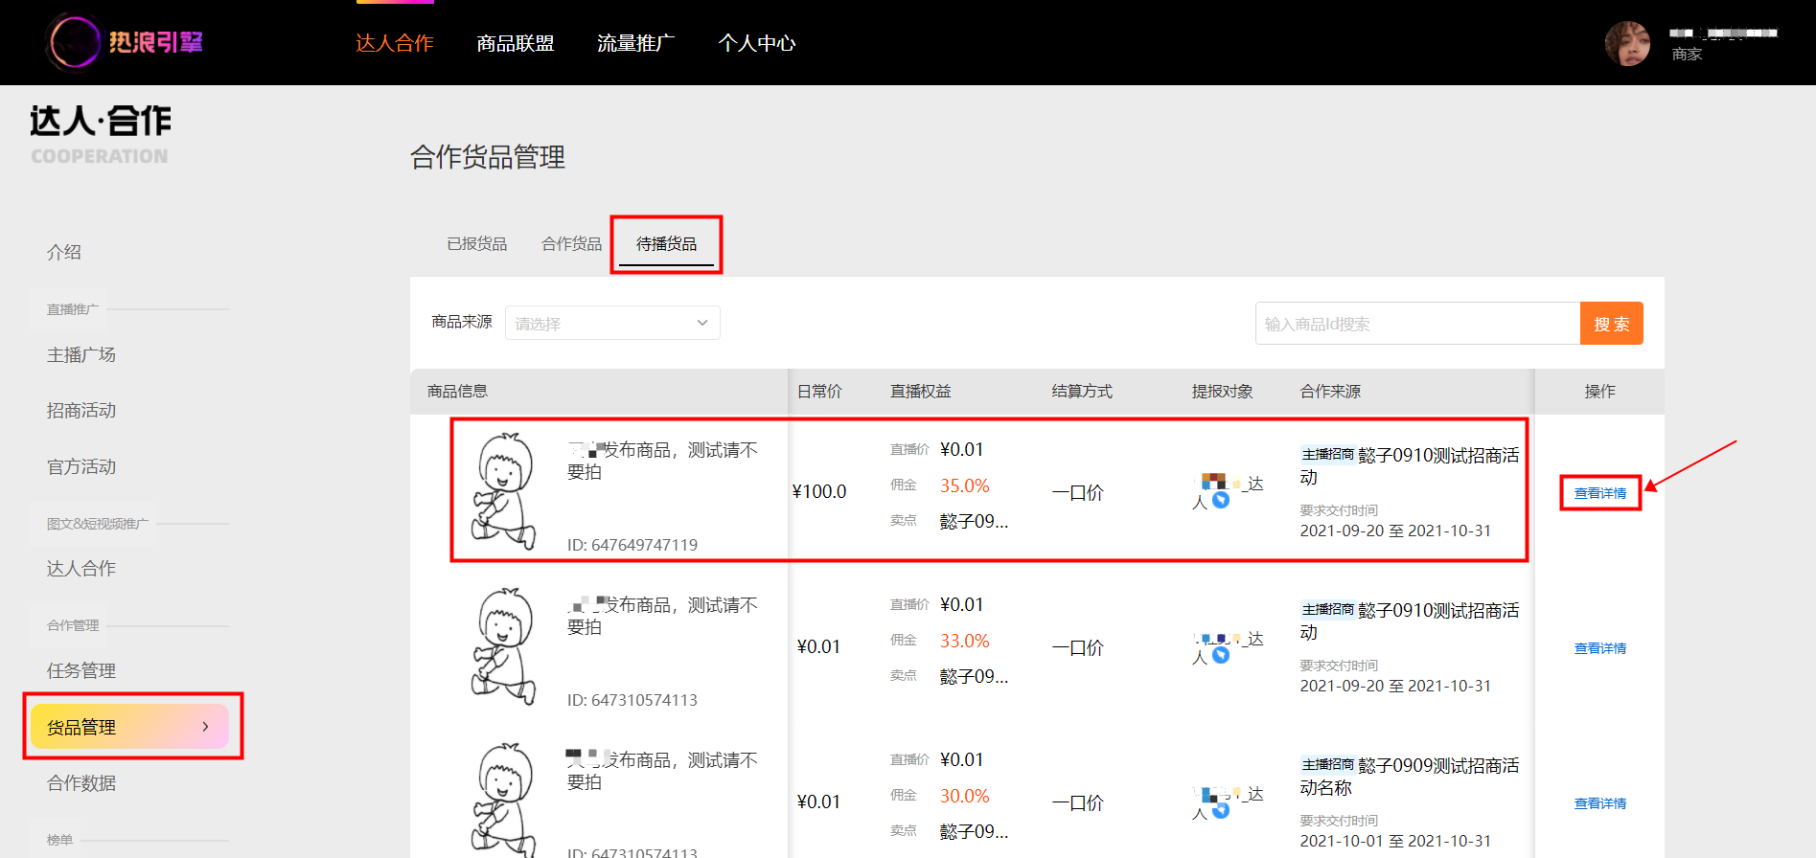Open 个人中心 top navigation item

click(757, 43)
